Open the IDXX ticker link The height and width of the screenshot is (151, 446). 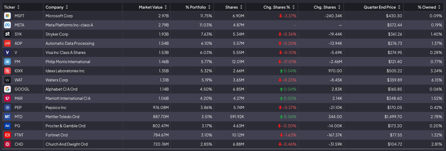tap(19, 71)
